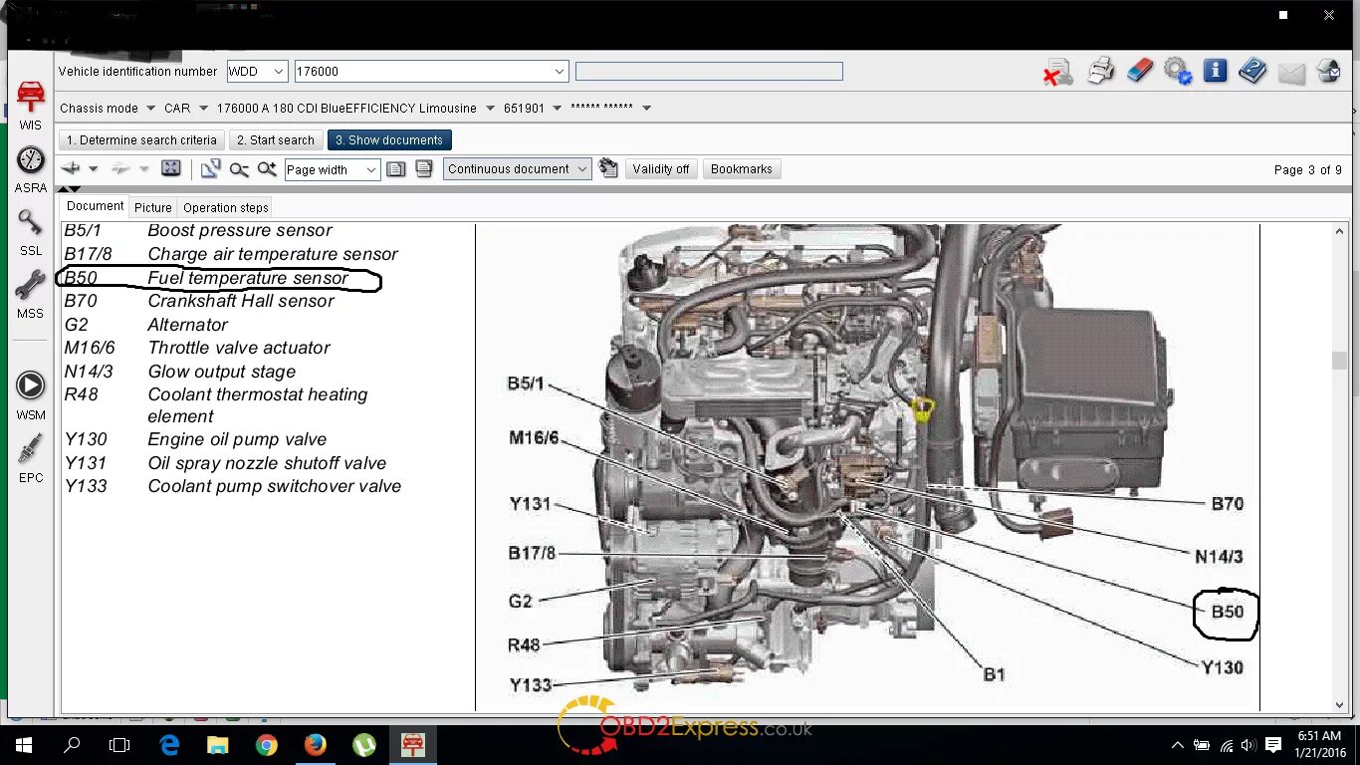Viewport: 1360px width, 765px height.
Task: Click document scrollbar down arrow
Action: [x=1340, y=704]
